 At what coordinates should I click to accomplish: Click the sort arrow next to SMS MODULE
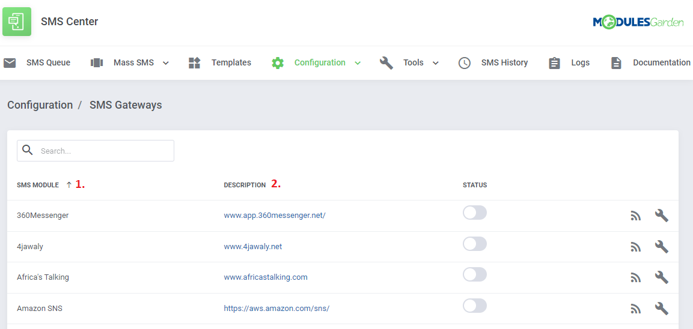pyautogui.click(x=69, y=185)
